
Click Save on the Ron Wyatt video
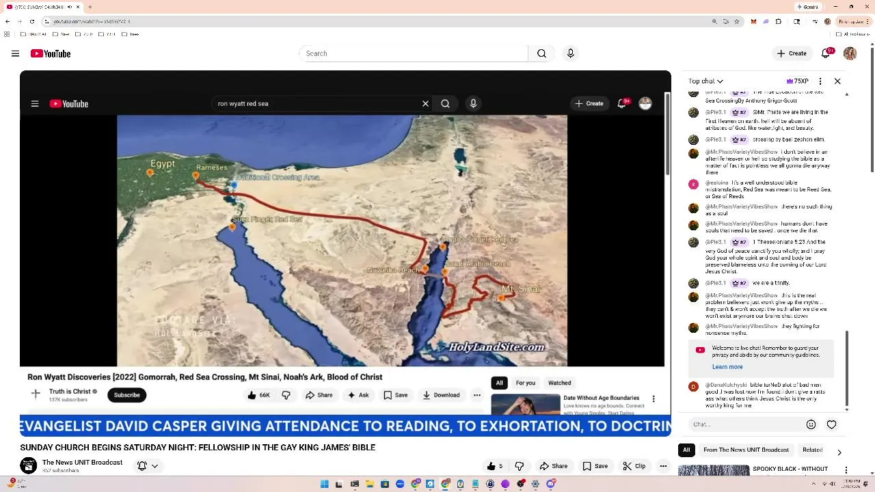coord(396,395)
